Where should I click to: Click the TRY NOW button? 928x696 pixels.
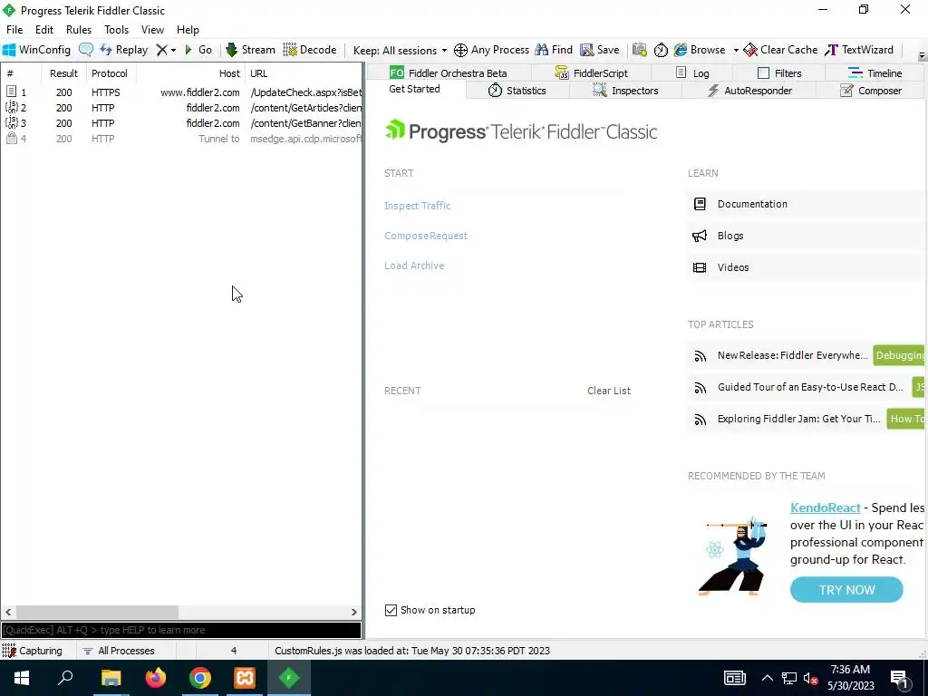[x=846, y=589]
